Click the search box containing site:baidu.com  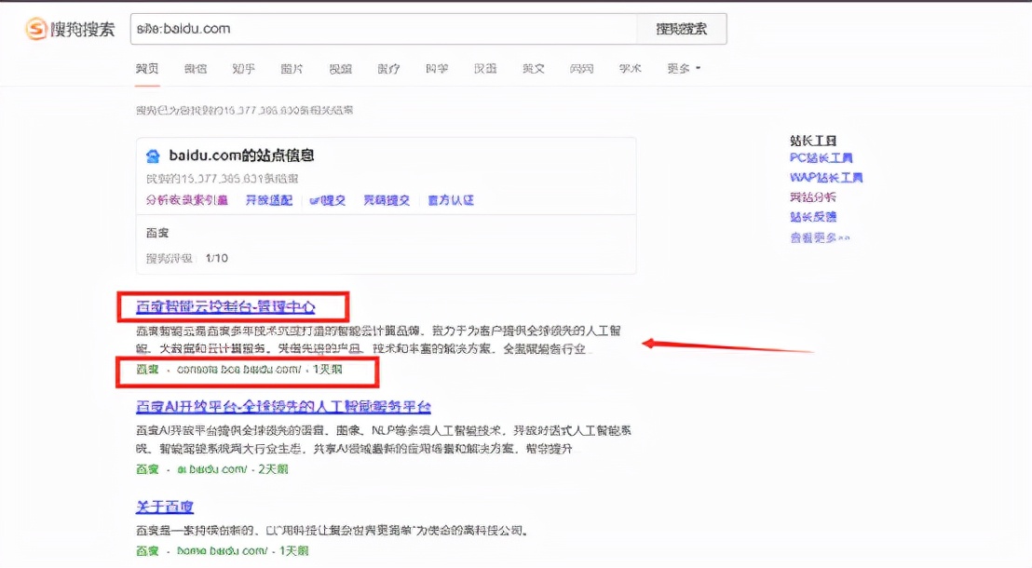pos(384,29)
